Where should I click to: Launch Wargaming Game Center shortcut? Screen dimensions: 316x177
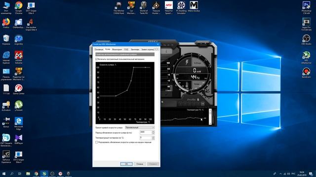point(19,89)
